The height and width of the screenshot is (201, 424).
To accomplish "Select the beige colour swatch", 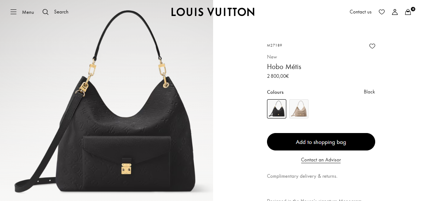I will tap(299, 109).
